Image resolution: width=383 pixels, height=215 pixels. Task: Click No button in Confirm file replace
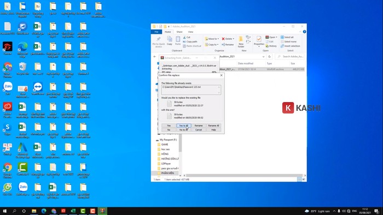pos(169,130)
